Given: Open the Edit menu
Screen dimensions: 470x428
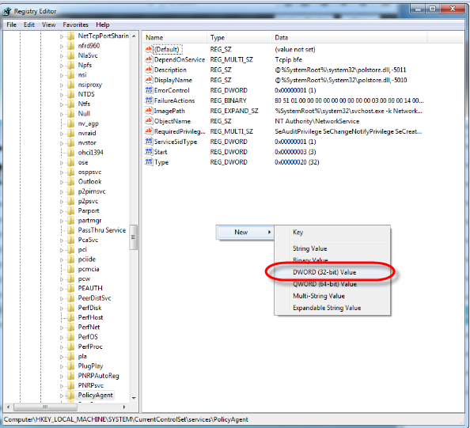Looking at the screenshot, I should click(x=29, y=25).
